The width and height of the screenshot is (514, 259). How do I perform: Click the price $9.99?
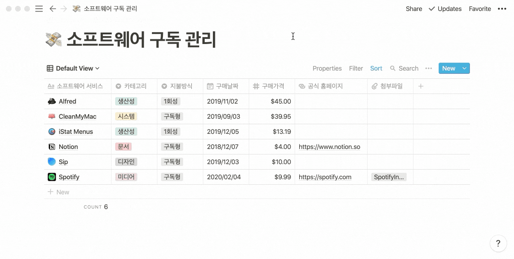[283, 177]
